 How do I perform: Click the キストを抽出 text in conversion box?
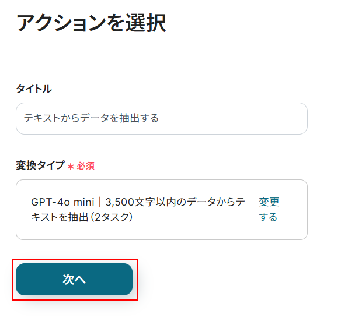58,217
